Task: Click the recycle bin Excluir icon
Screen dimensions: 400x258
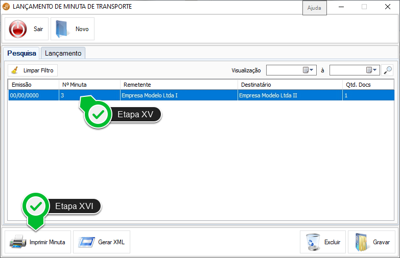Action: 313,242
